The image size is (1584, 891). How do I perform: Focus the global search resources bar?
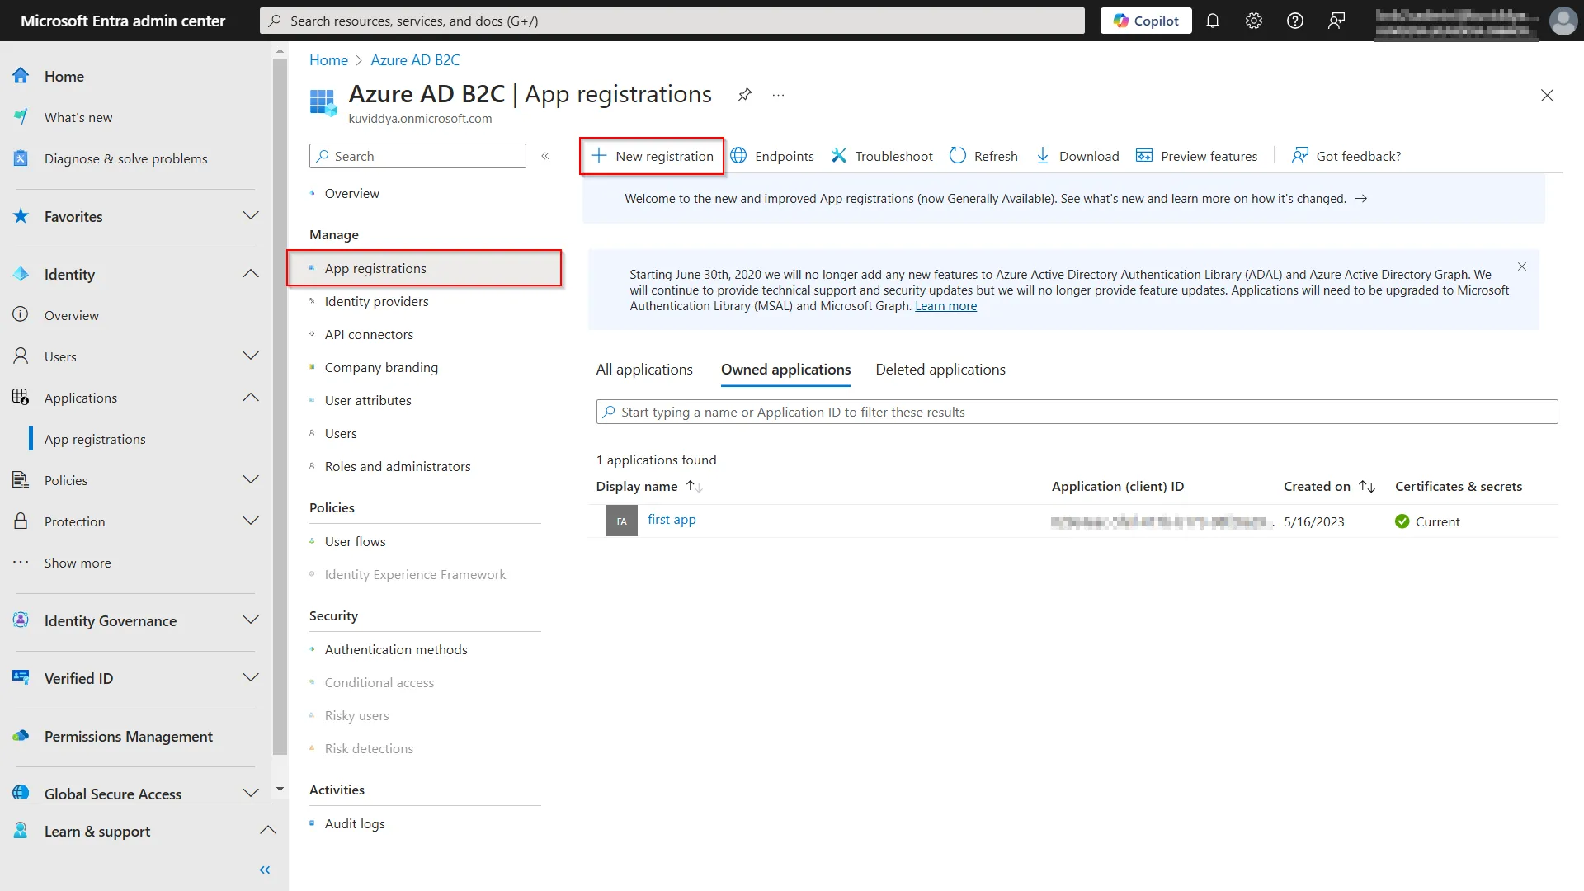tap(672, 21)
